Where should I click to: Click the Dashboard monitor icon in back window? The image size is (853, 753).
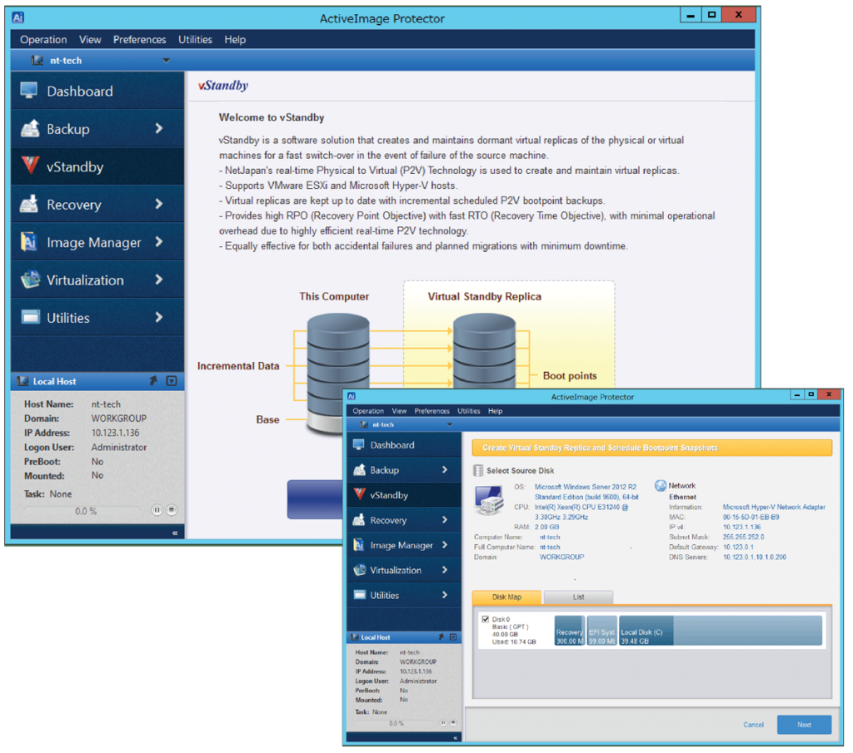coord(29,91)
